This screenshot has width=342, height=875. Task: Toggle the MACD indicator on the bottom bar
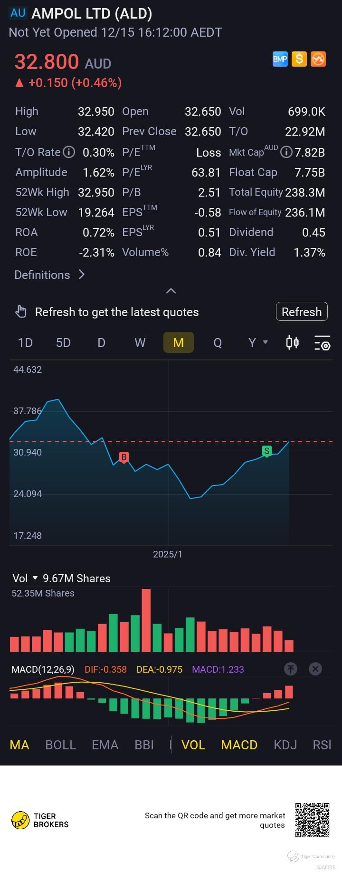pyautogui.click(x=239, y=745)
